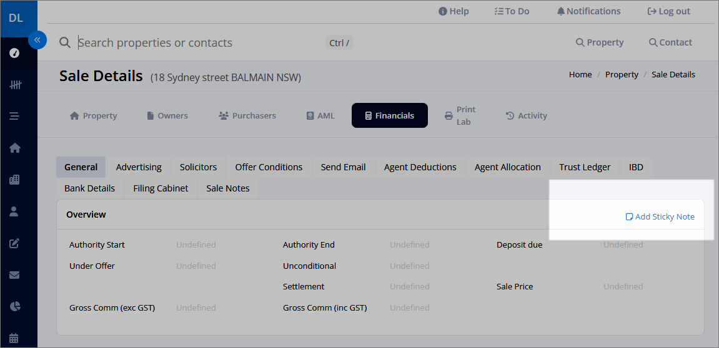Open the dashboard gauge icon in sidebar

point(14,53)
